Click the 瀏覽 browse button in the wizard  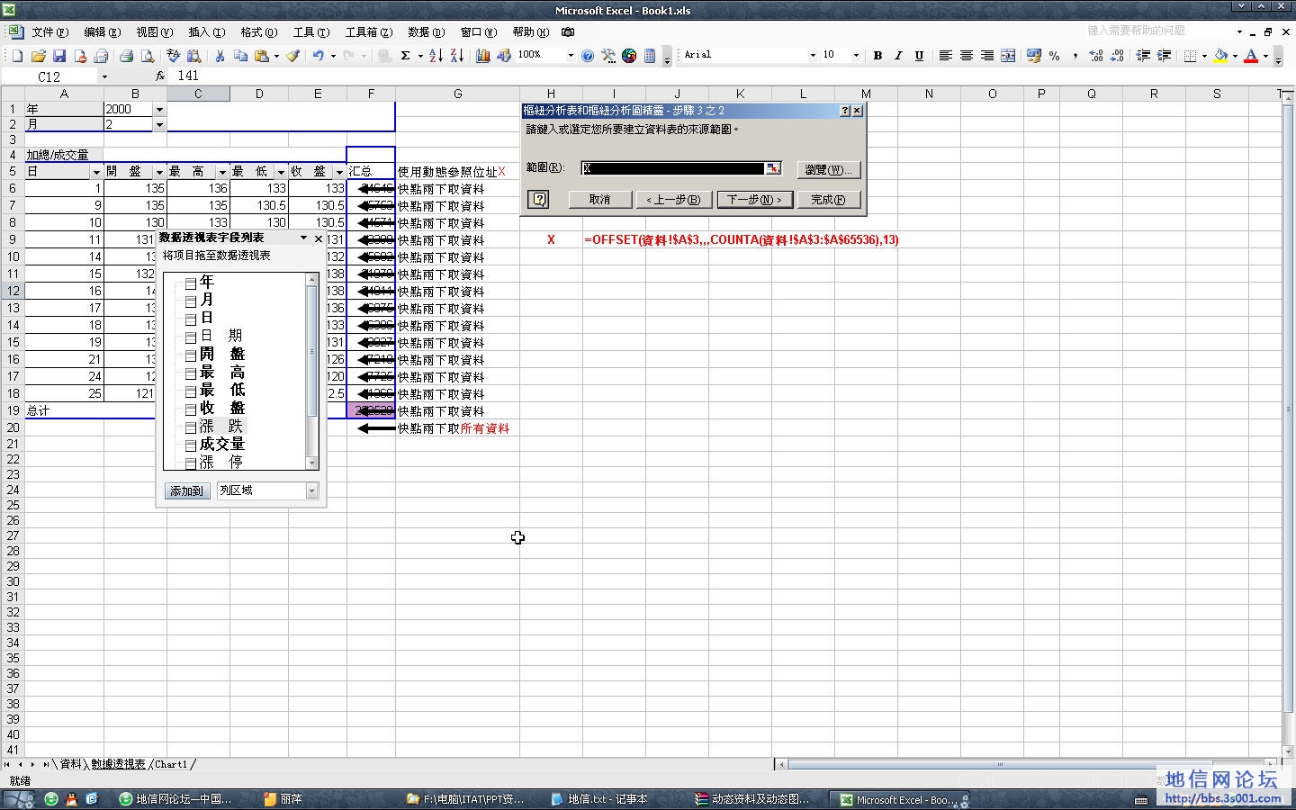click(828, 169)
